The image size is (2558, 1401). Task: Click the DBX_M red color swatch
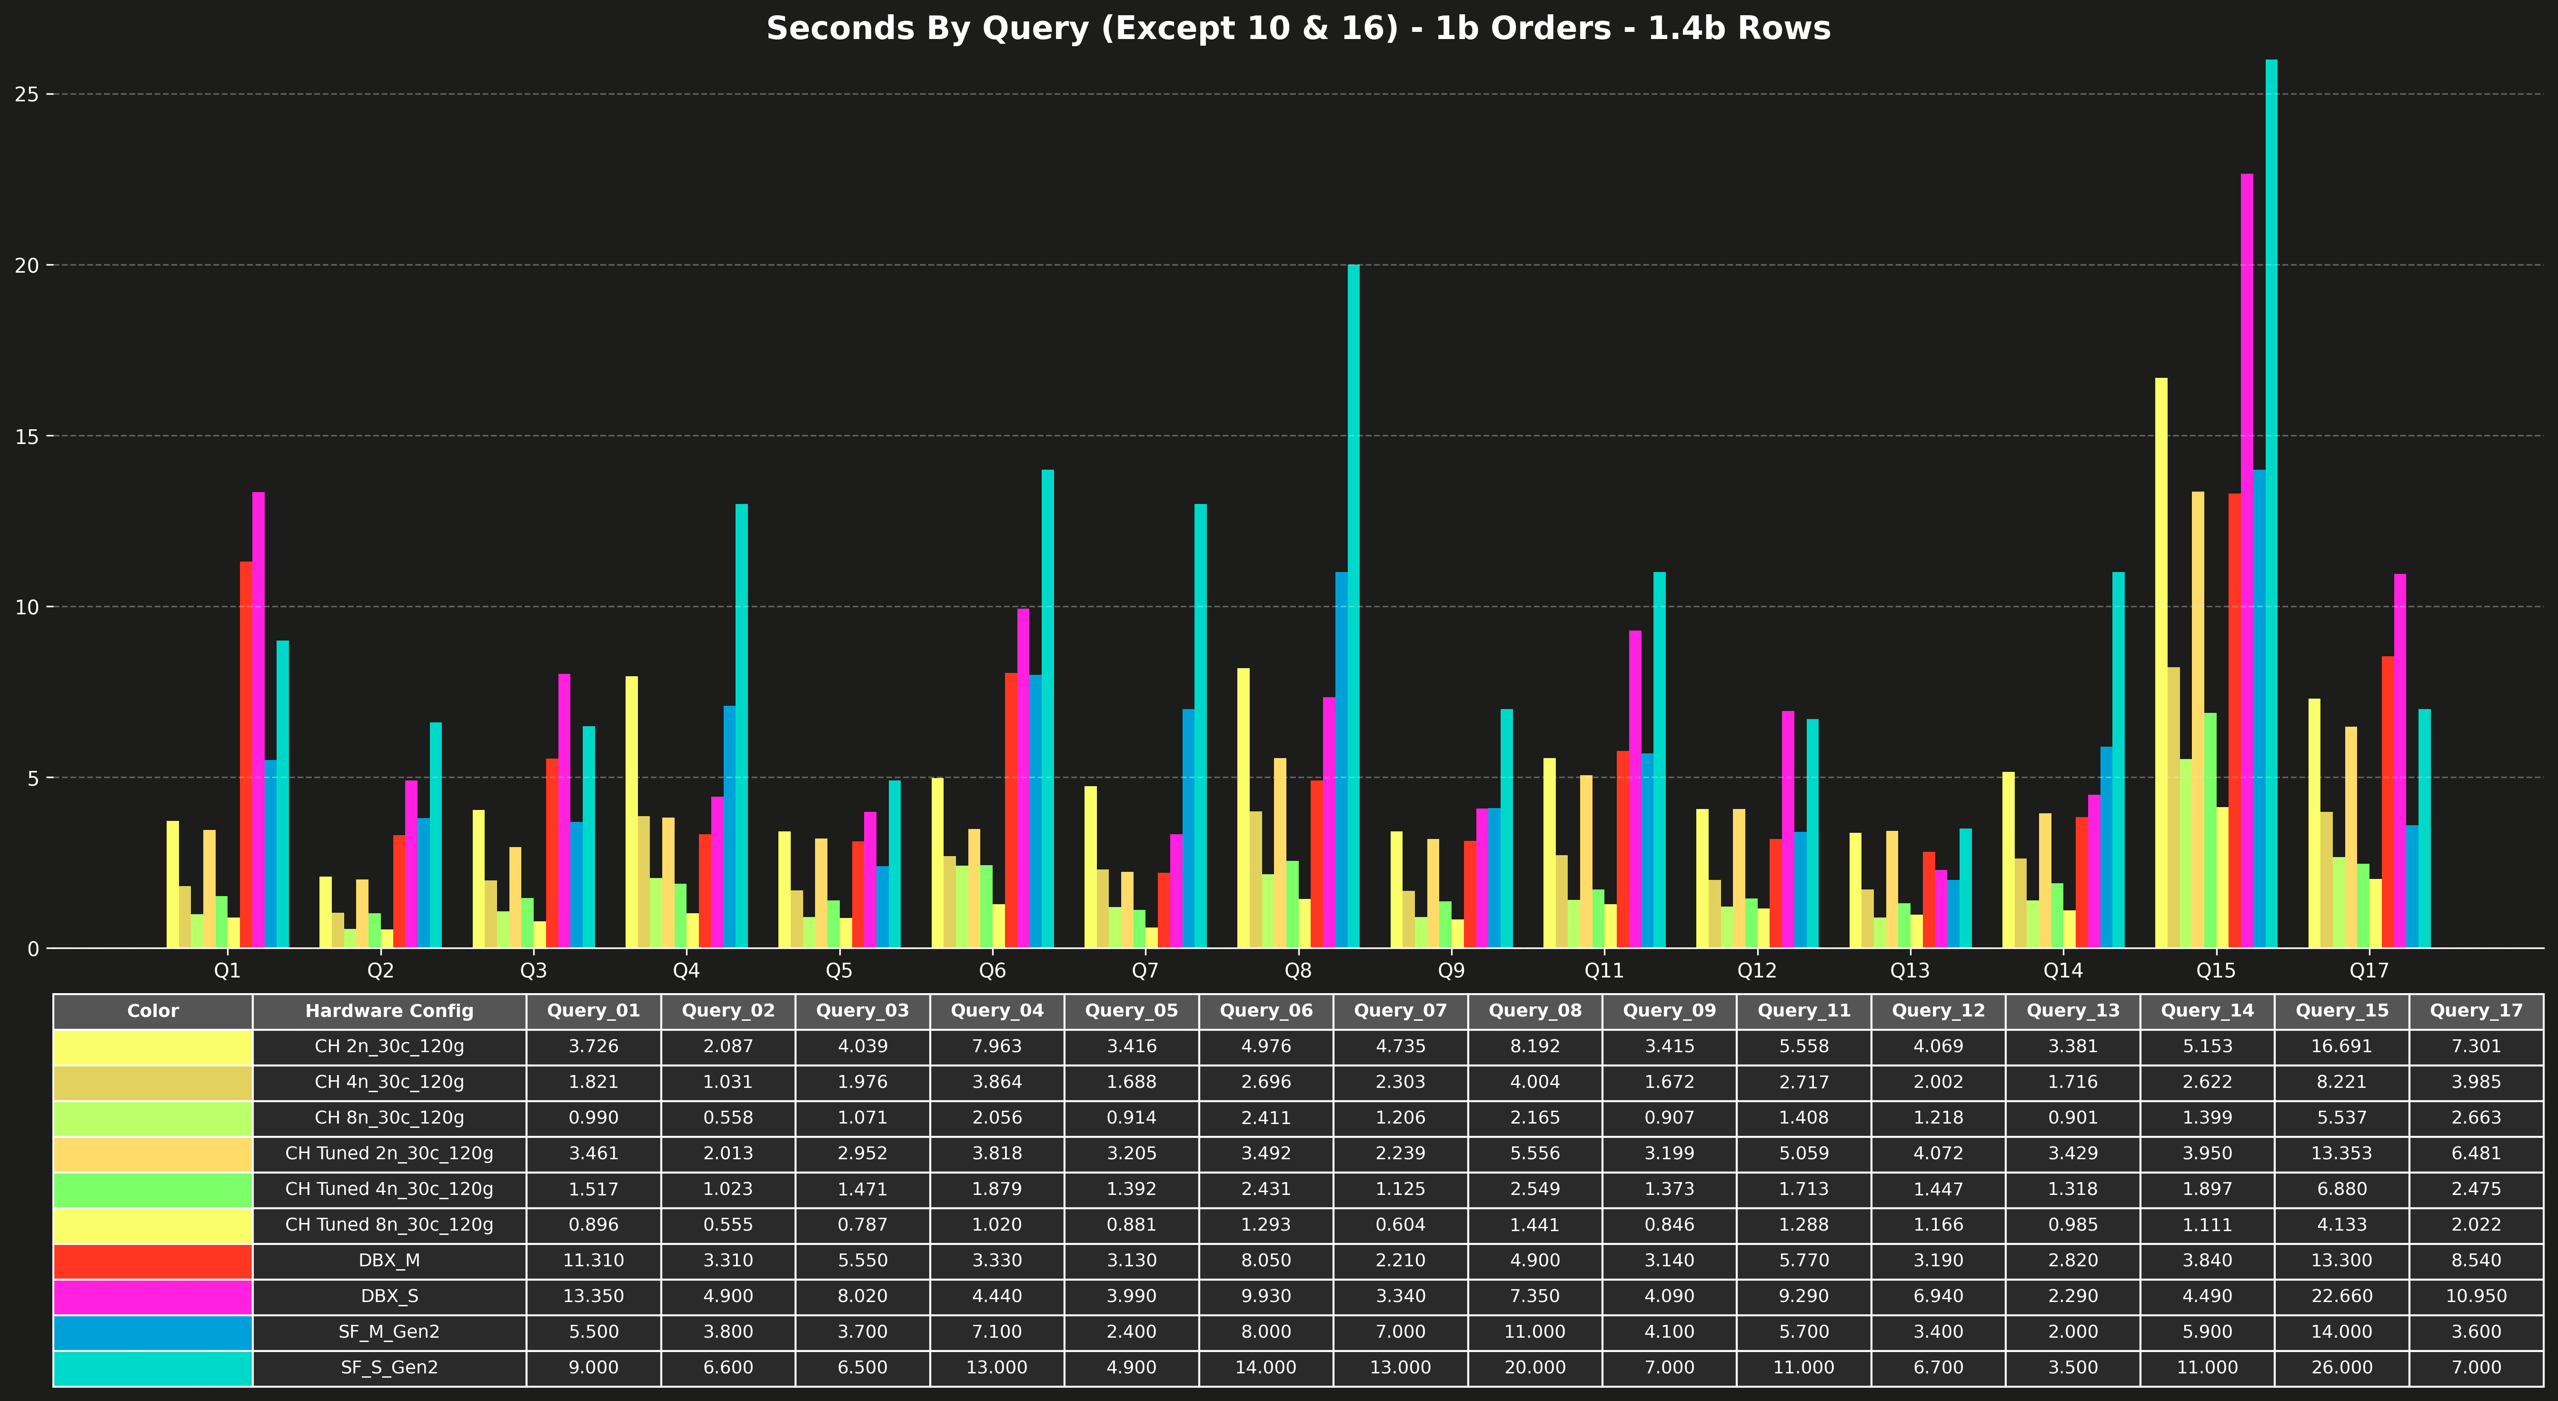(x=153, y=1260)
